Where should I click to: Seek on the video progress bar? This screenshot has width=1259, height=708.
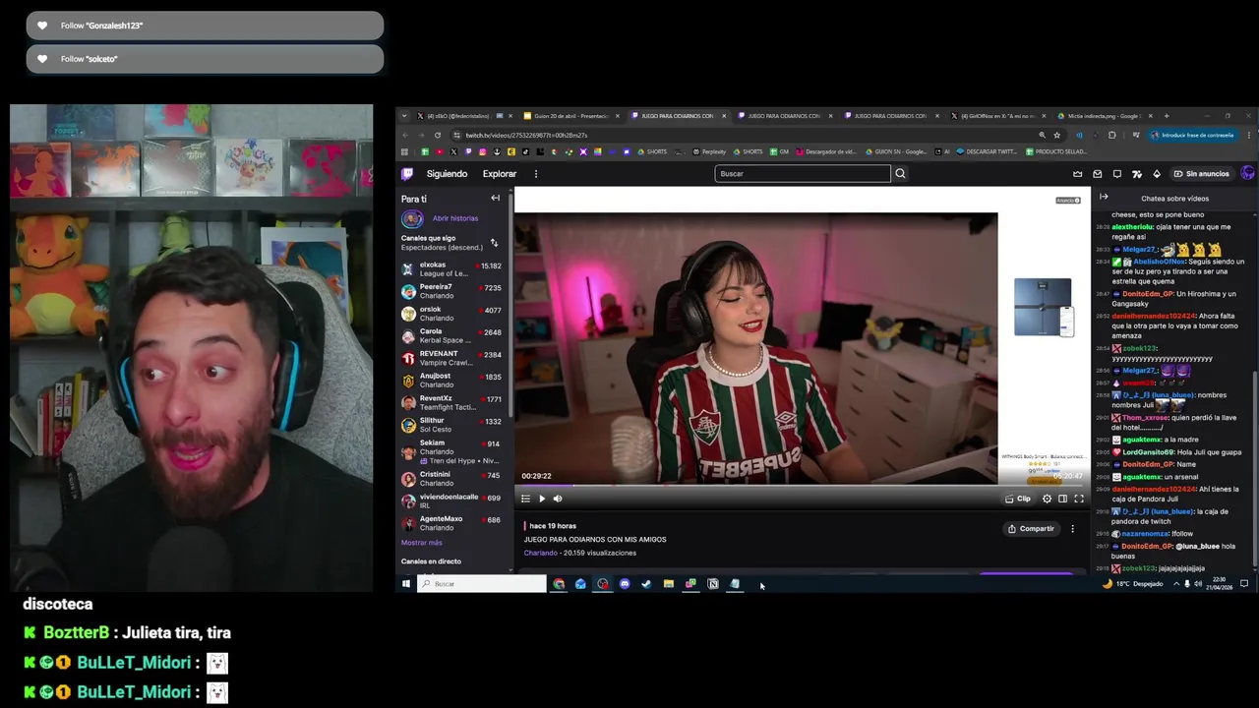click(x=801, y=485)
